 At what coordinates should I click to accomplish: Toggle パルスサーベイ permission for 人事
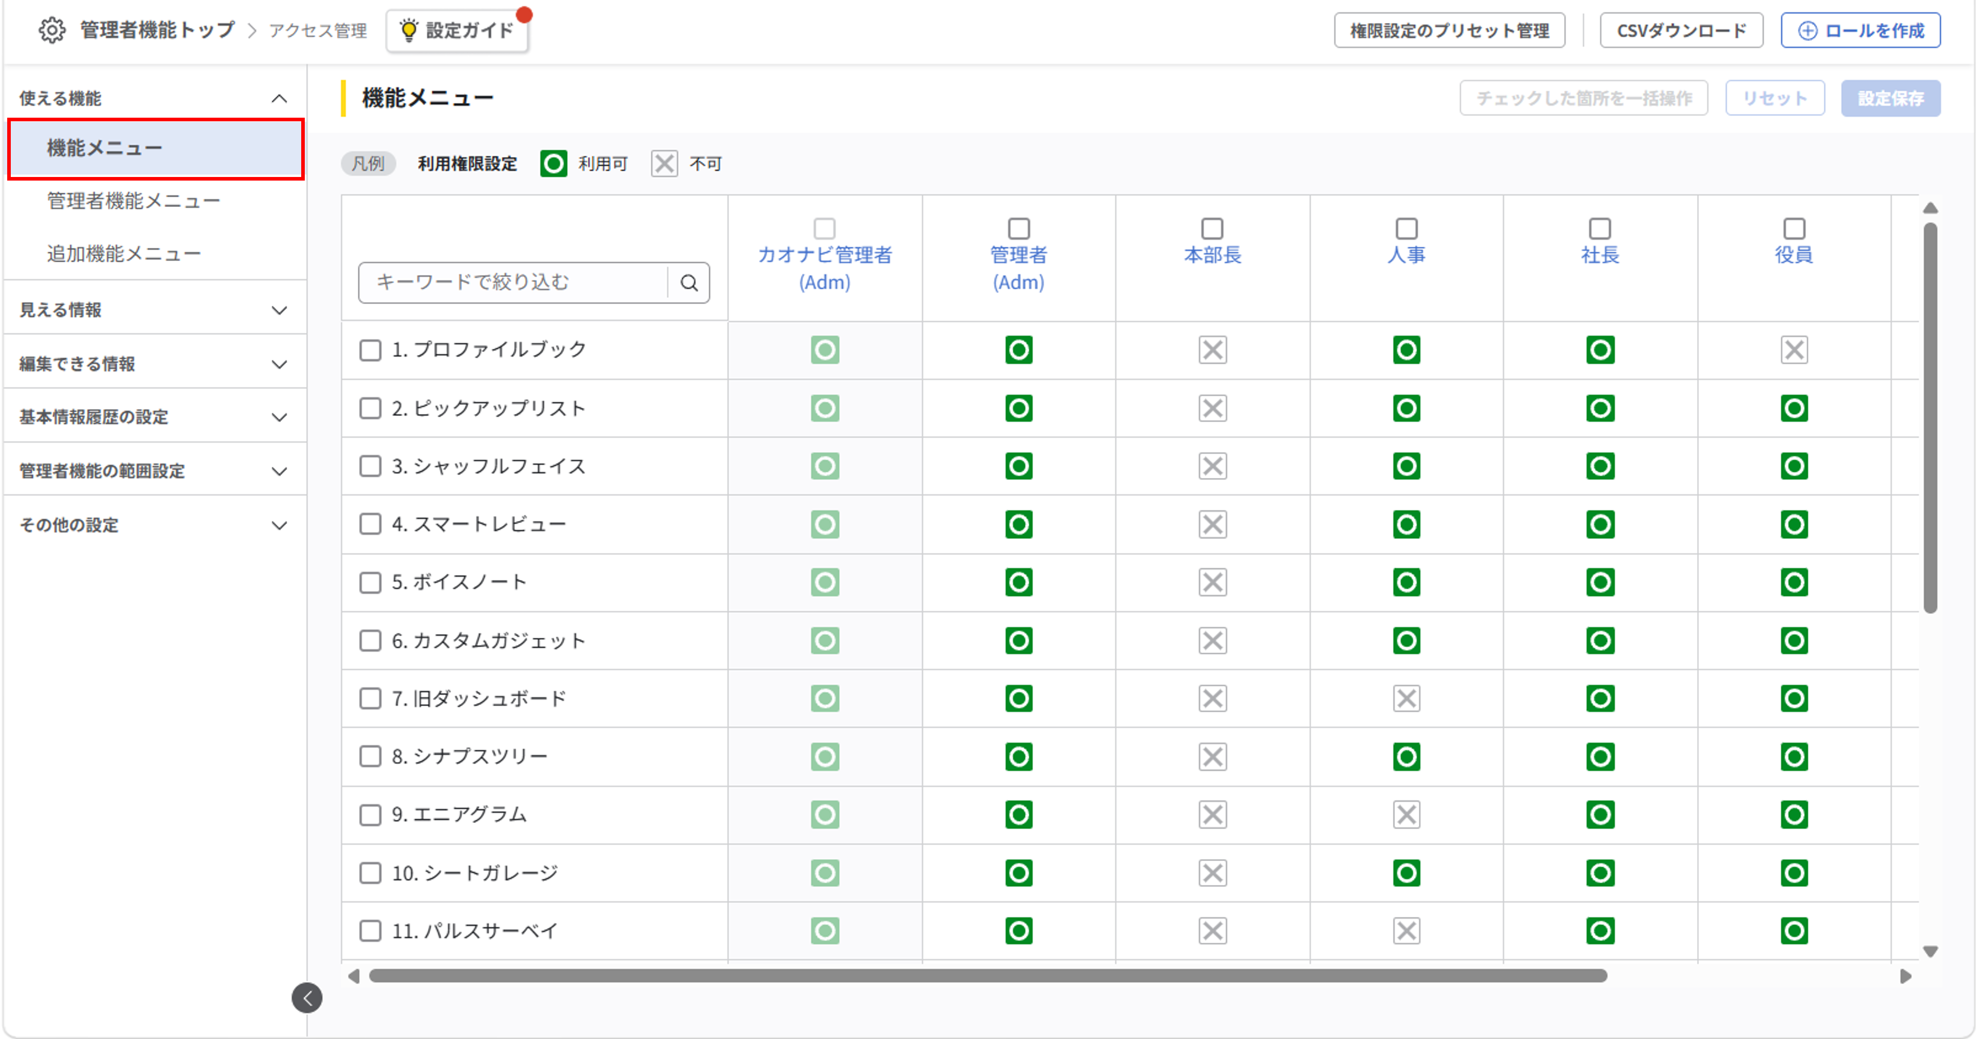[x=1406, y=931]
